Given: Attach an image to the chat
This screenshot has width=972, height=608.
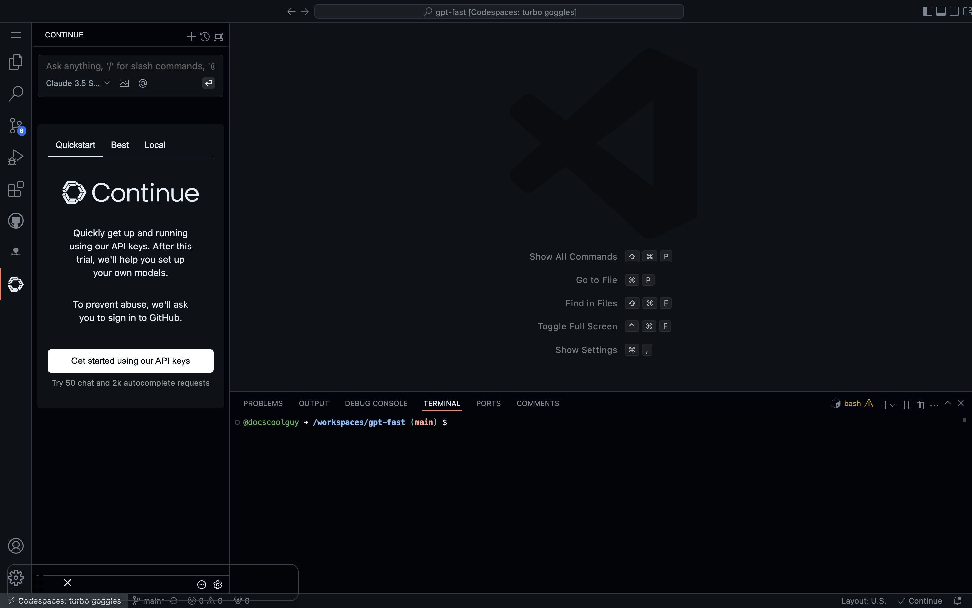Looking at the screenshot, I should [124, 83].
